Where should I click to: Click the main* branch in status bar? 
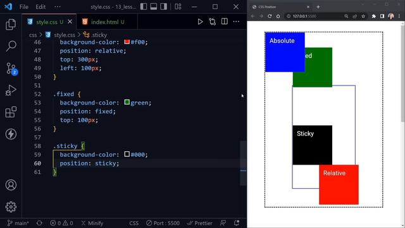18,223
